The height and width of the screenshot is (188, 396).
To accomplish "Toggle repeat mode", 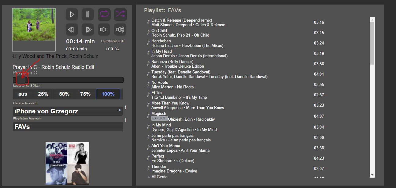I will 104,14.
